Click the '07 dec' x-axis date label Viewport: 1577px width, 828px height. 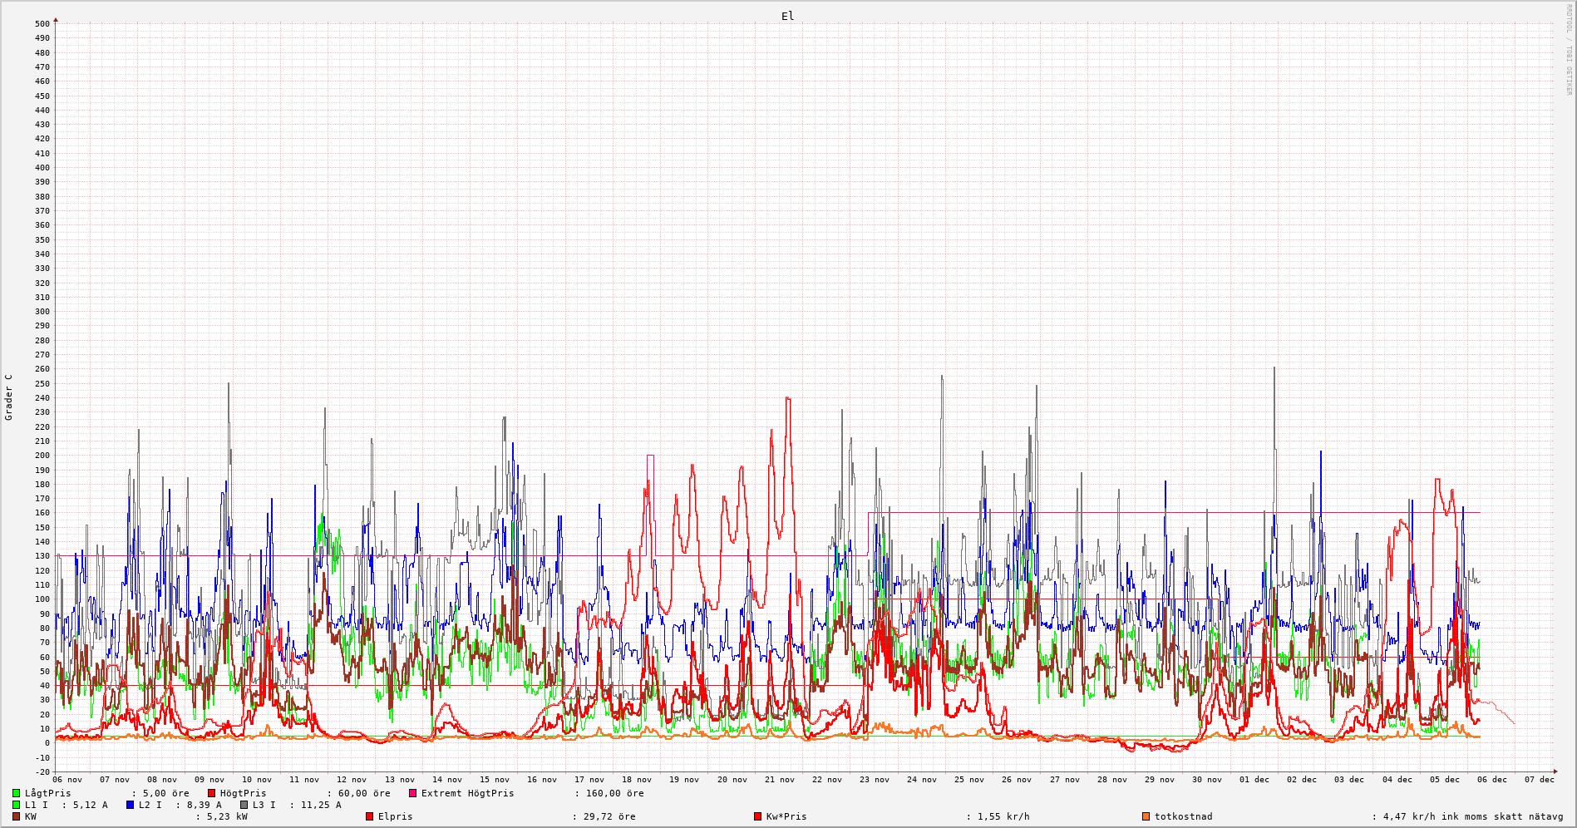(1540, 780)
